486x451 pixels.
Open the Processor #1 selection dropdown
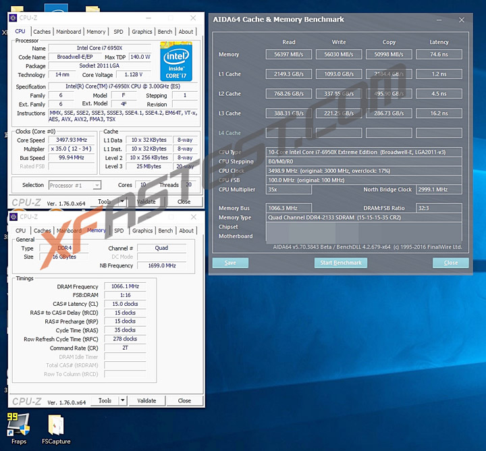pos(75,186)
